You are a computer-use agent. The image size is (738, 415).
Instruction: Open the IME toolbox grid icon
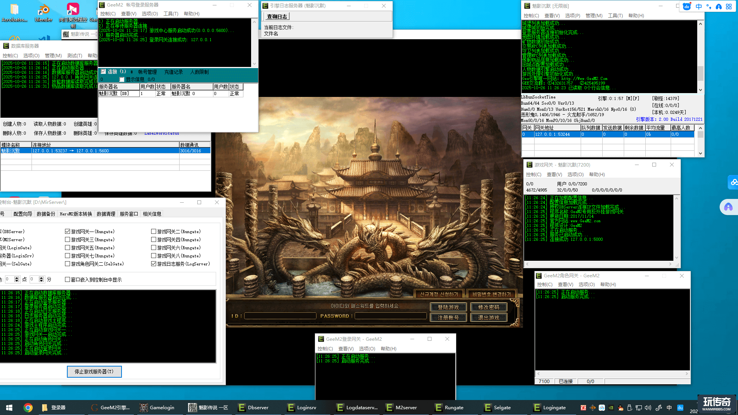coord(729,7)
